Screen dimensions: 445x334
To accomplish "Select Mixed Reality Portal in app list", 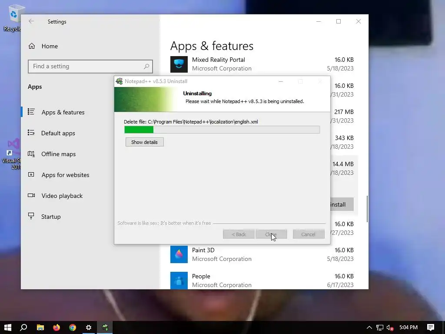I will (x=262, y=64).
